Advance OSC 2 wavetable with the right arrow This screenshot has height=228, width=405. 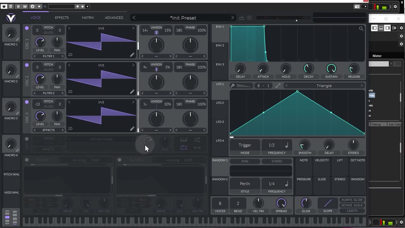133,65
